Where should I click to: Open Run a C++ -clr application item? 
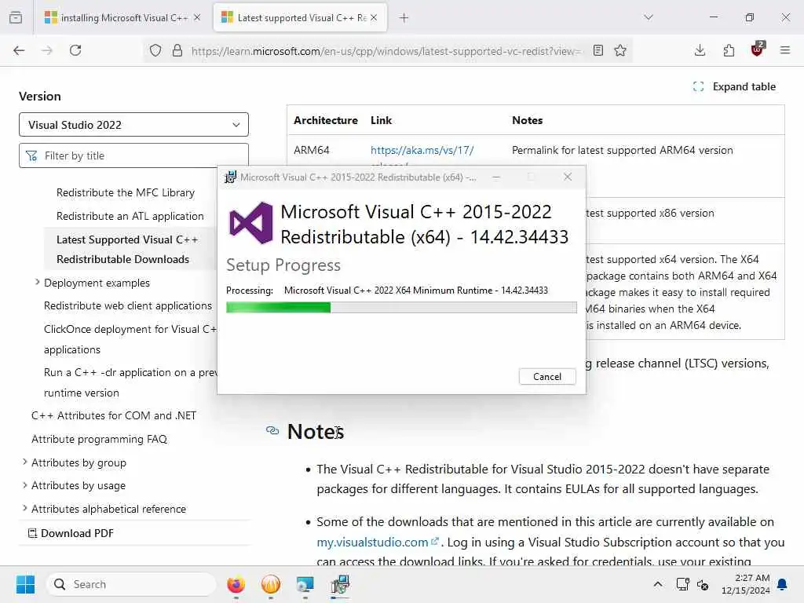pyautogui.click(x=130, y=382)
